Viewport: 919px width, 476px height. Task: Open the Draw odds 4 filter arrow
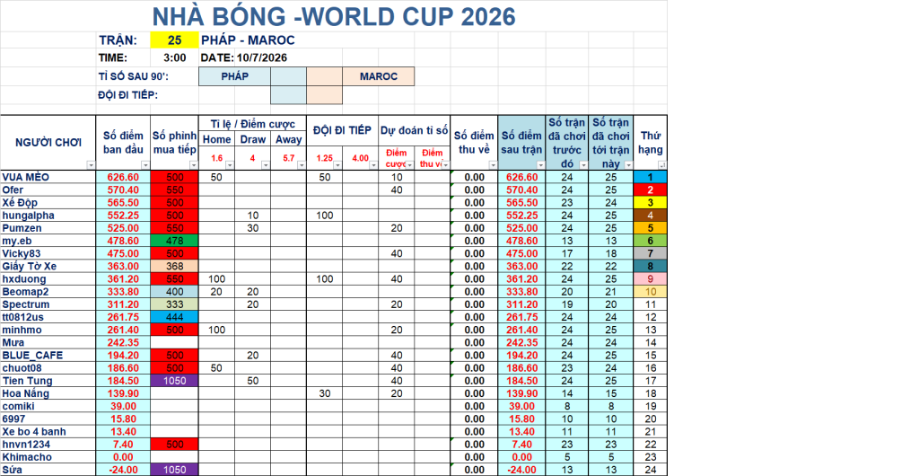coord(266,165)
